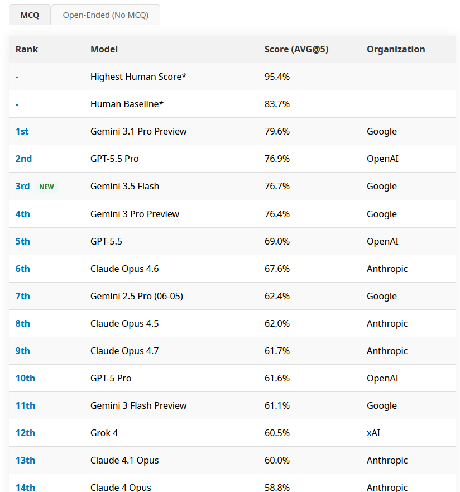The height and width of the screenshot is (492, 460).
Task: Open the Open-Ended (No MCQ) tab
Action: point(106,15)
